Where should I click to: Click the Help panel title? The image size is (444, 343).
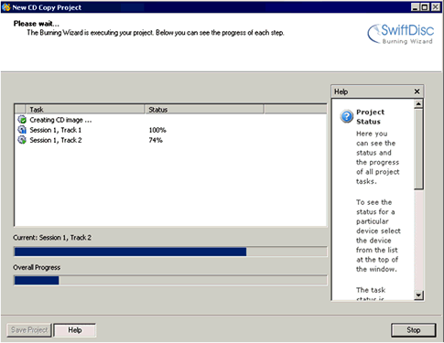[x=341, y=91]
